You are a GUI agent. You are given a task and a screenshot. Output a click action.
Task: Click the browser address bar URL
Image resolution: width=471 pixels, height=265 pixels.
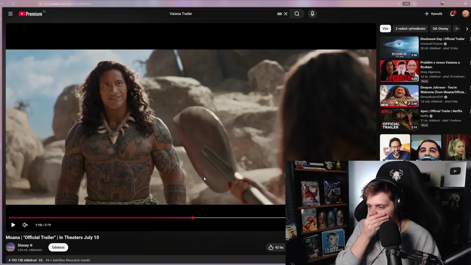click(x=68, y=4)
